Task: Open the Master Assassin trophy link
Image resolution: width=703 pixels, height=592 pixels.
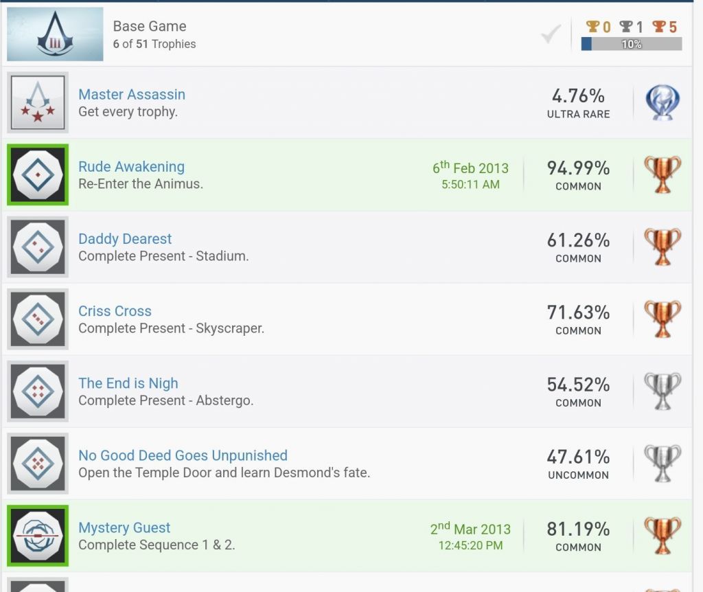Action: point(132,95)
